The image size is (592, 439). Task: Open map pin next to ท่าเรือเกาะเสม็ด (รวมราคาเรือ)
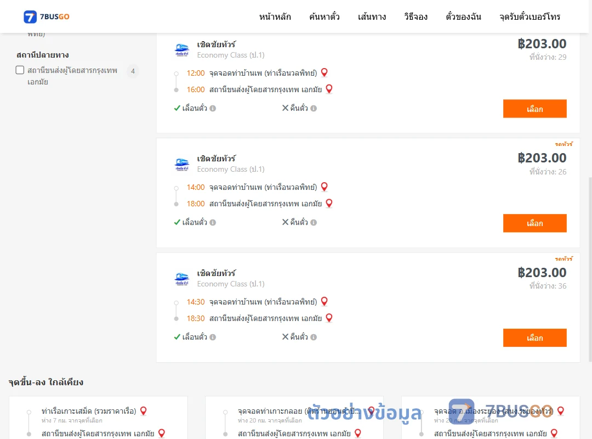coord(144,411)
